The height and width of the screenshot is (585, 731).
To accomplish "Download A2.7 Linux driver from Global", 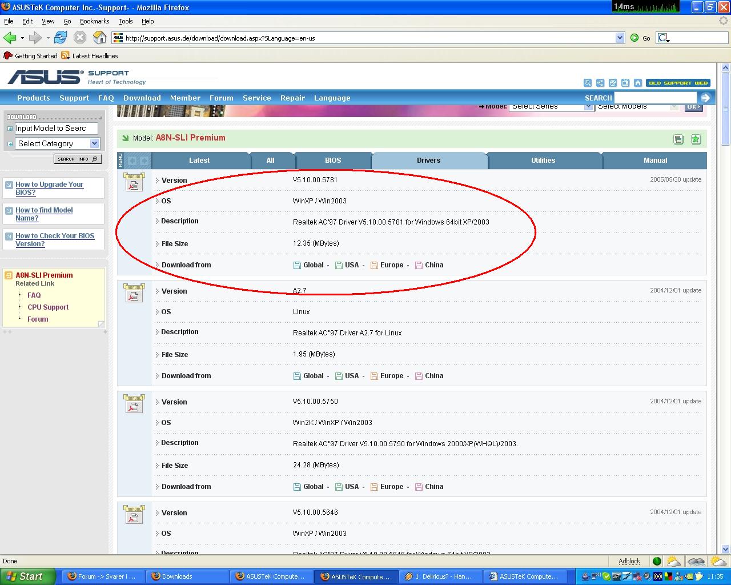I will (x=308, y=376).
